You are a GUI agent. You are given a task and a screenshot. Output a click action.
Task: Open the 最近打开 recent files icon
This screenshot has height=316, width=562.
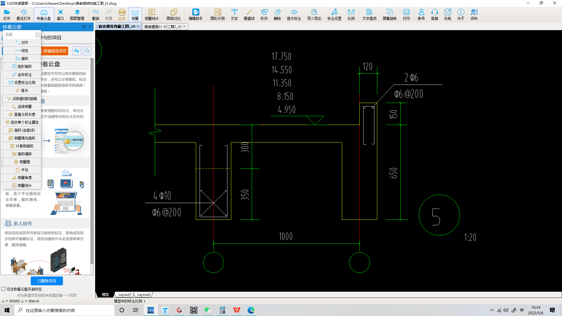23,14
